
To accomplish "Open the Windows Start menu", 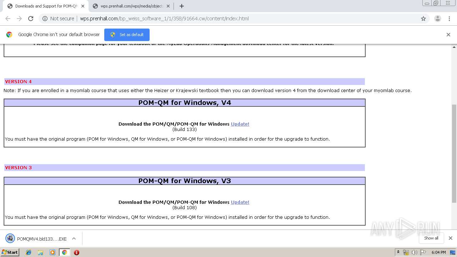I will click(10, 252).
